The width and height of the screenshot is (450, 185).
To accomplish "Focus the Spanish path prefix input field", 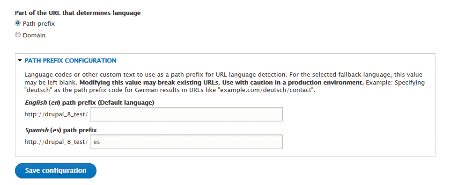I will tap(186, 142).
